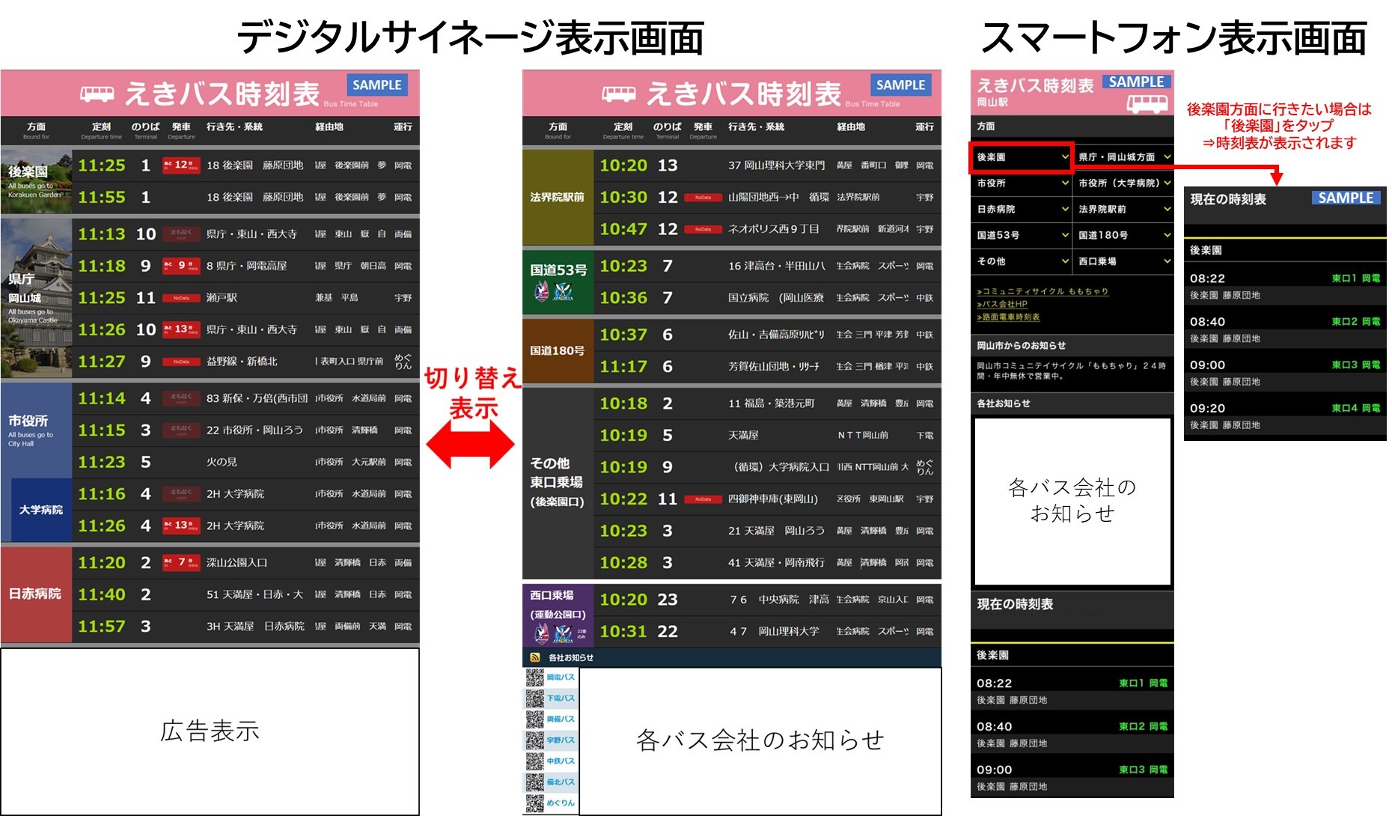Screen dimensions: 1392x816
Task: Click the QR code beside 岡電バス
Action: click(x=534, y=678)
